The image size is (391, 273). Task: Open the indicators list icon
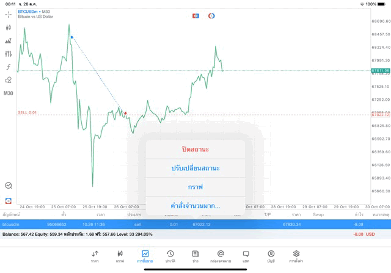[x=9, y=41]
